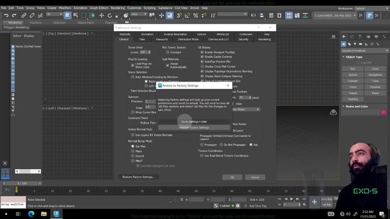Select the Do Not Propagate radio button
The height and width of the screenshot is (219, 390).
pyautogui.click(x=221, y=145)
